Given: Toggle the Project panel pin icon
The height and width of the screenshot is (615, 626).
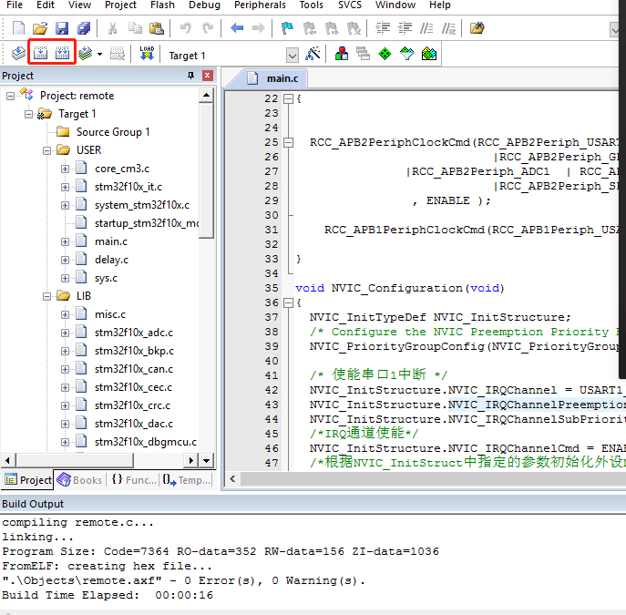Looking at the screenshot, I should (x=191, y=76).
